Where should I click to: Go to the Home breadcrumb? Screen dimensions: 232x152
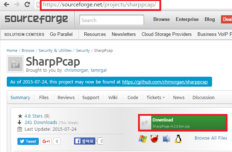[12, 50]
